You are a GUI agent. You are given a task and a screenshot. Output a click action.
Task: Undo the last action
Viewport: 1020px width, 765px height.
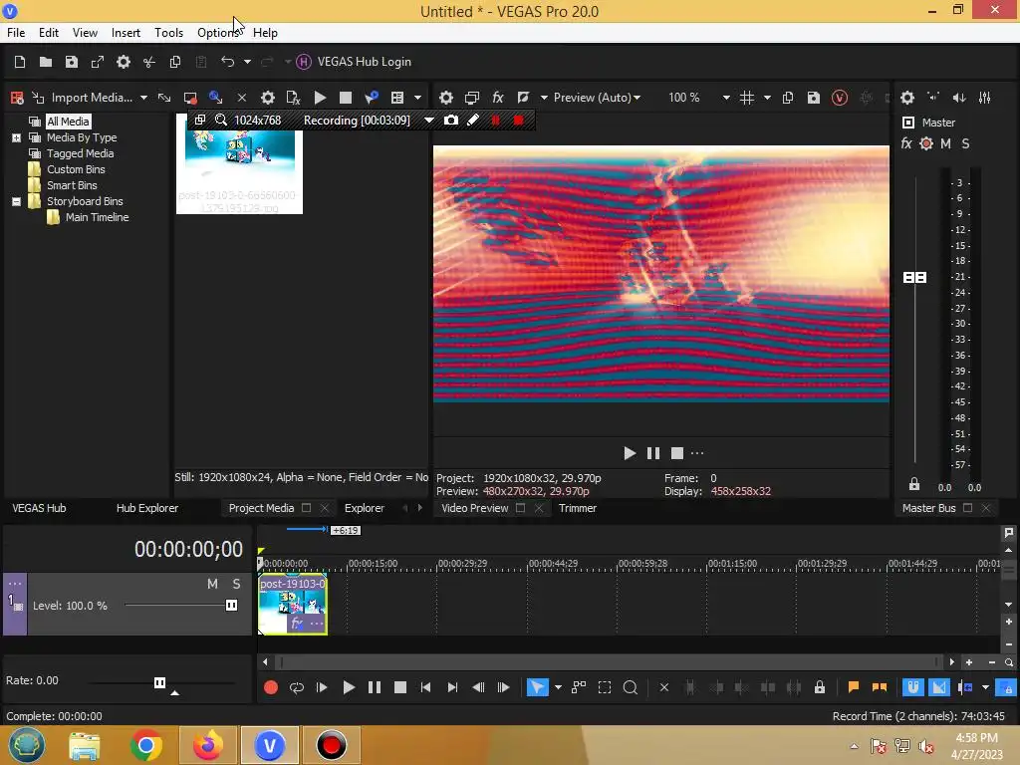[227, 62]
